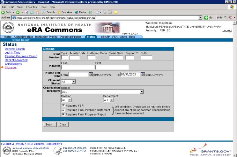The image size is (237, 157).
Task: Open the Back button history dropdown arrow
Action: 13,12
